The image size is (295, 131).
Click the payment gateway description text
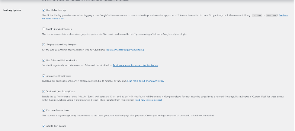pos(128,115)
